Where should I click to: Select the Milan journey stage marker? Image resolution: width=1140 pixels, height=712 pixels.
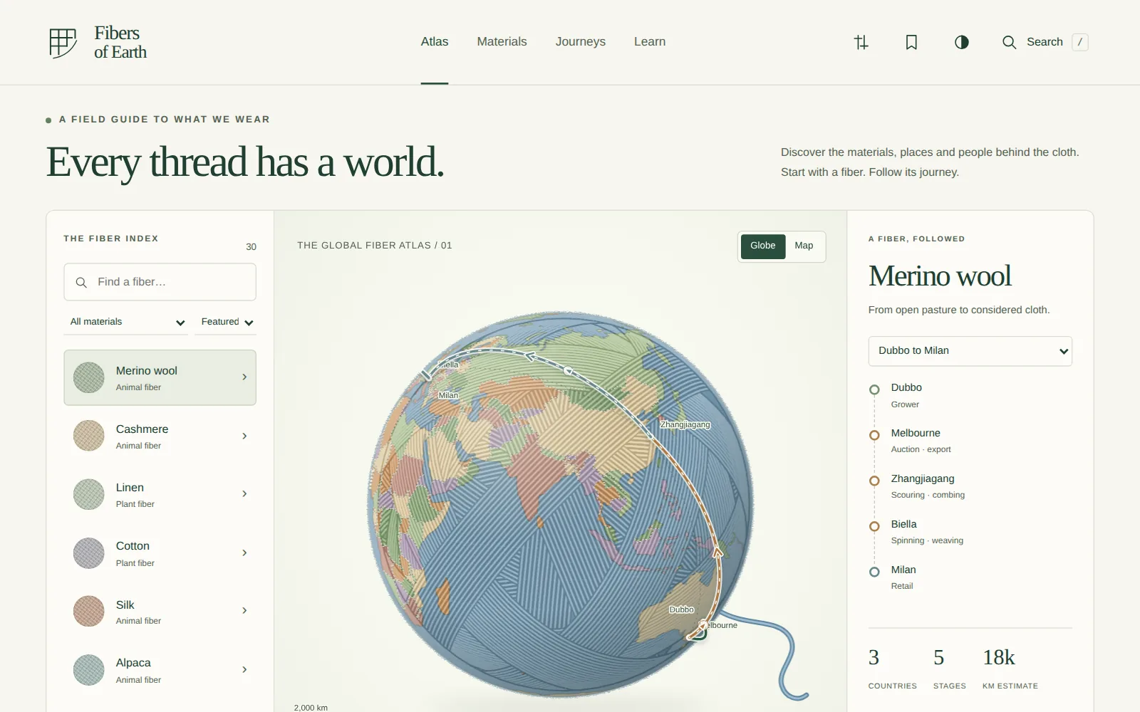coord(874,572)
